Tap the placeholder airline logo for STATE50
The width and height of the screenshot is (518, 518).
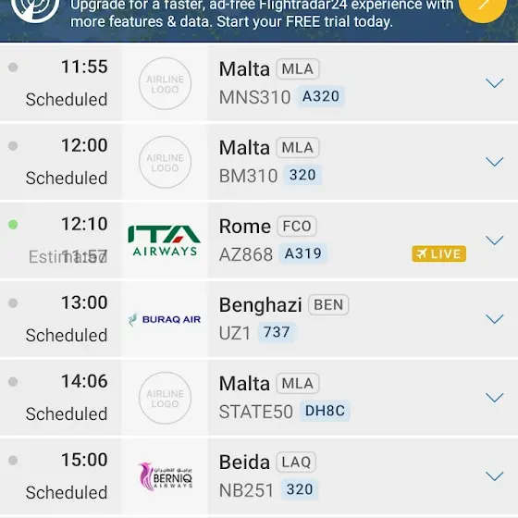click(x=165, y=398)
